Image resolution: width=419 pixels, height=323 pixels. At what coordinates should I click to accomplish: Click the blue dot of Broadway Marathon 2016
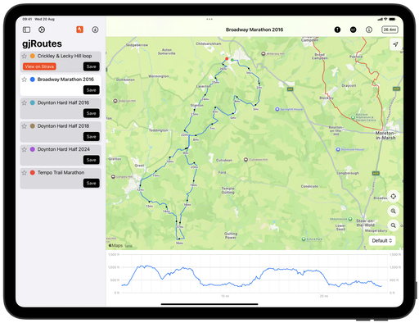(33, 80)
